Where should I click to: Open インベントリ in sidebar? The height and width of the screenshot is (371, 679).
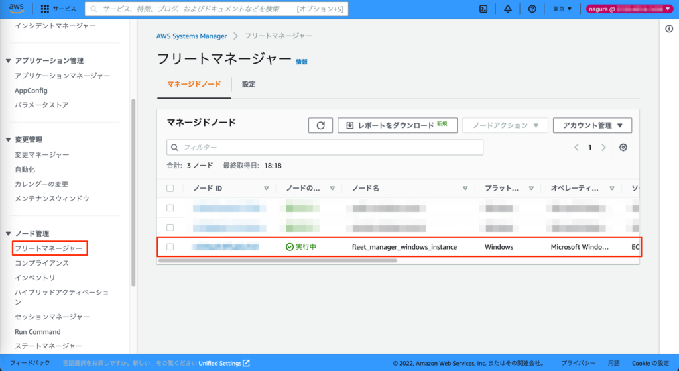coord(35,278)
